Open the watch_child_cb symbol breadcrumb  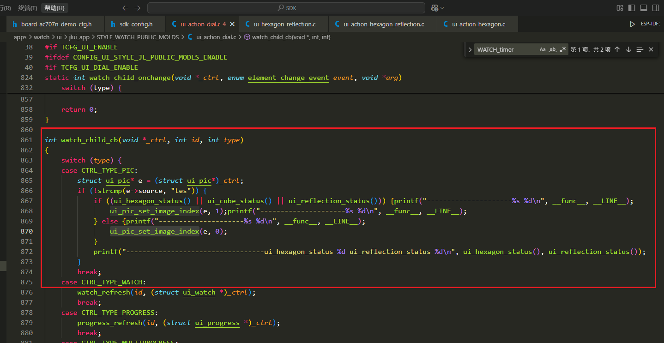pyautogui.click(x=287, y=37)
